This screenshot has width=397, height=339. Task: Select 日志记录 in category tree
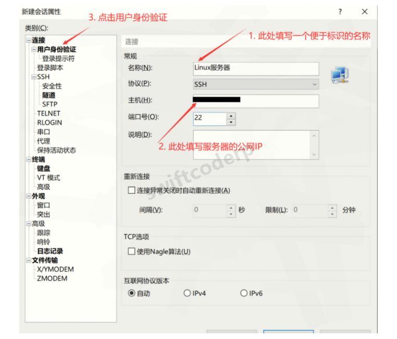[x=50, y=251]
